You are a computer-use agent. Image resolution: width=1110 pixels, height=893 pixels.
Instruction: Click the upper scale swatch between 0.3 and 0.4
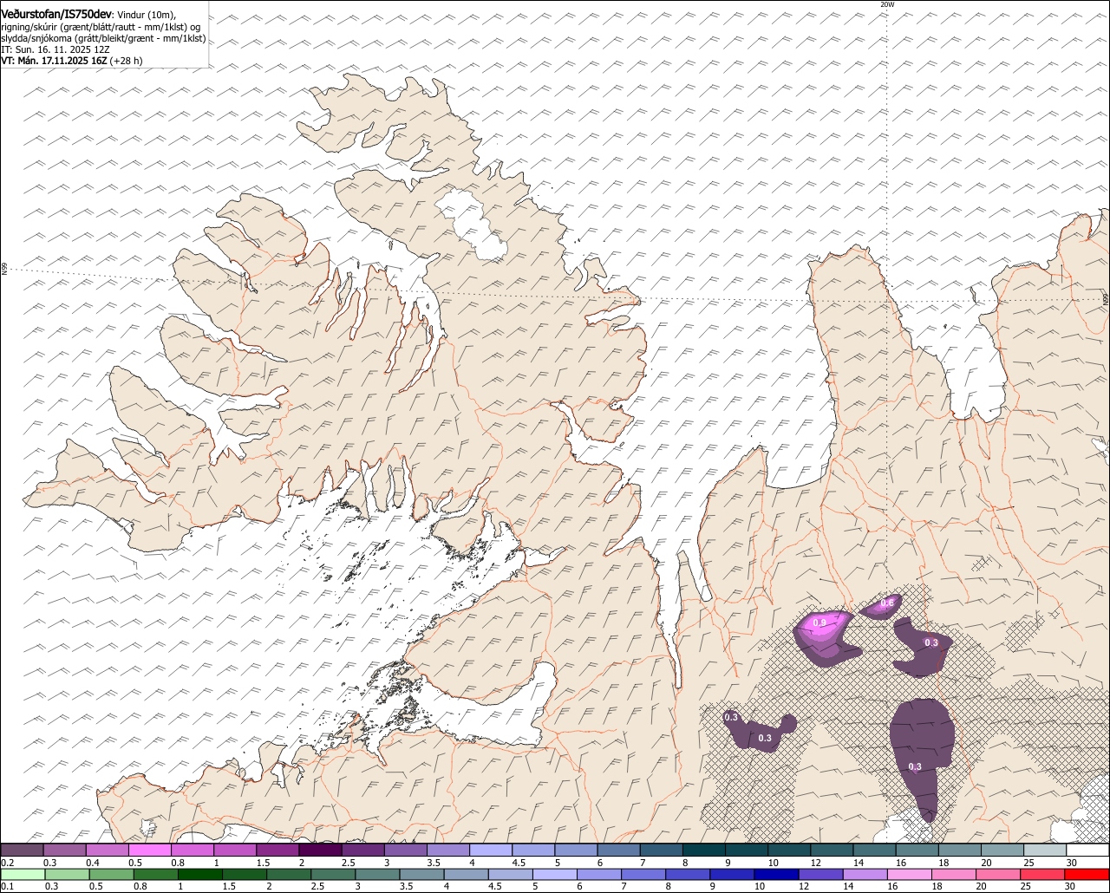[64, 851]
